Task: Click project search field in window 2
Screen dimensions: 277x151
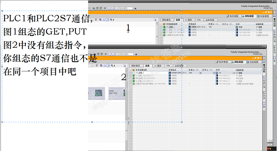Action: pos(124,54)
